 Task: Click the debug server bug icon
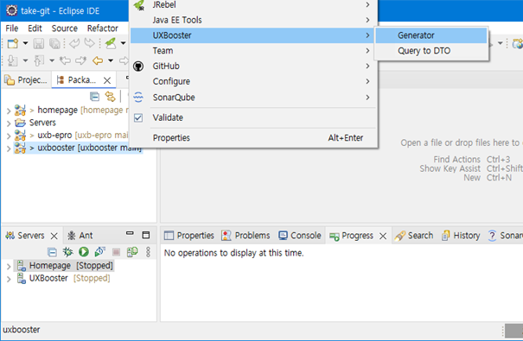click(x=68, y=252)
